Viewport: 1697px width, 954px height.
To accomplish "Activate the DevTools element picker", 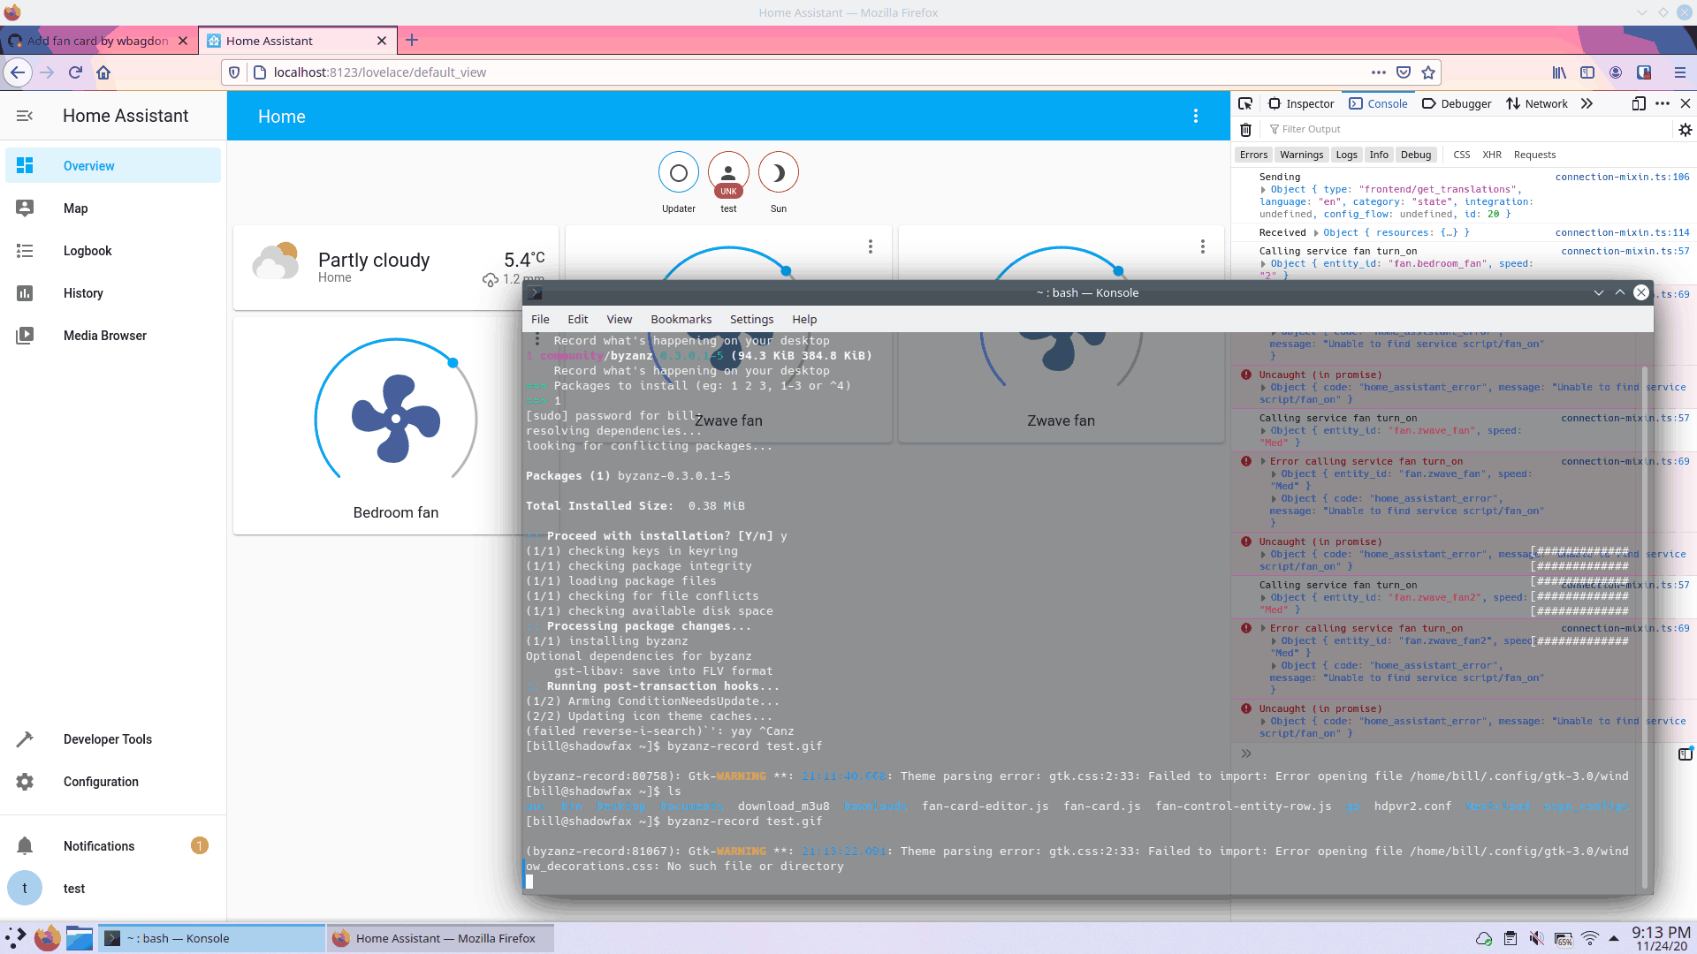I will (1245, 103).
